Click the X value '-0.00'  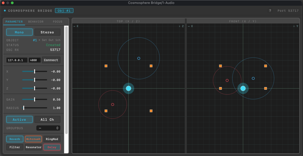tap(56, 71)
